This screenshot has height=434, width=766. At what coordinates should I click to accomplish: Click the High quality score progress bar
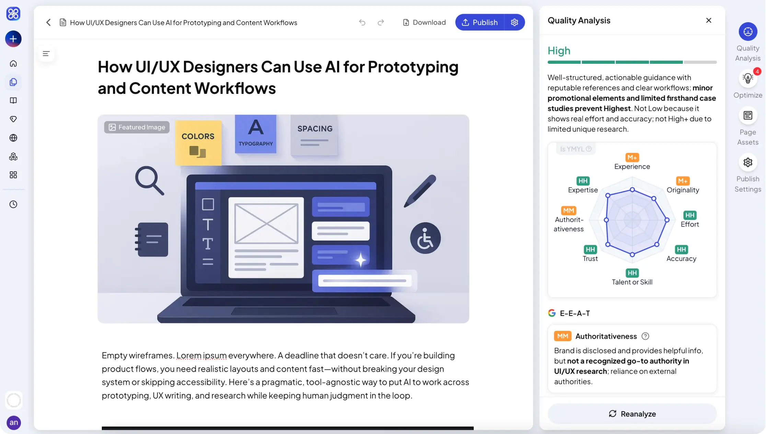[x=632, y=62]
